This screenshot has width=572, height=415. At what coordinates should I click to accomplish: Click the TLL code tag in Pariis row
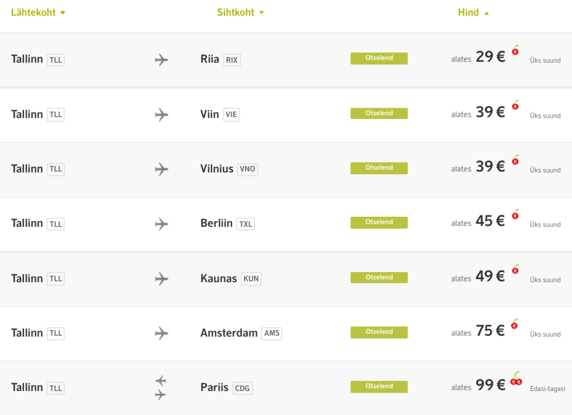tap(56, 388)
